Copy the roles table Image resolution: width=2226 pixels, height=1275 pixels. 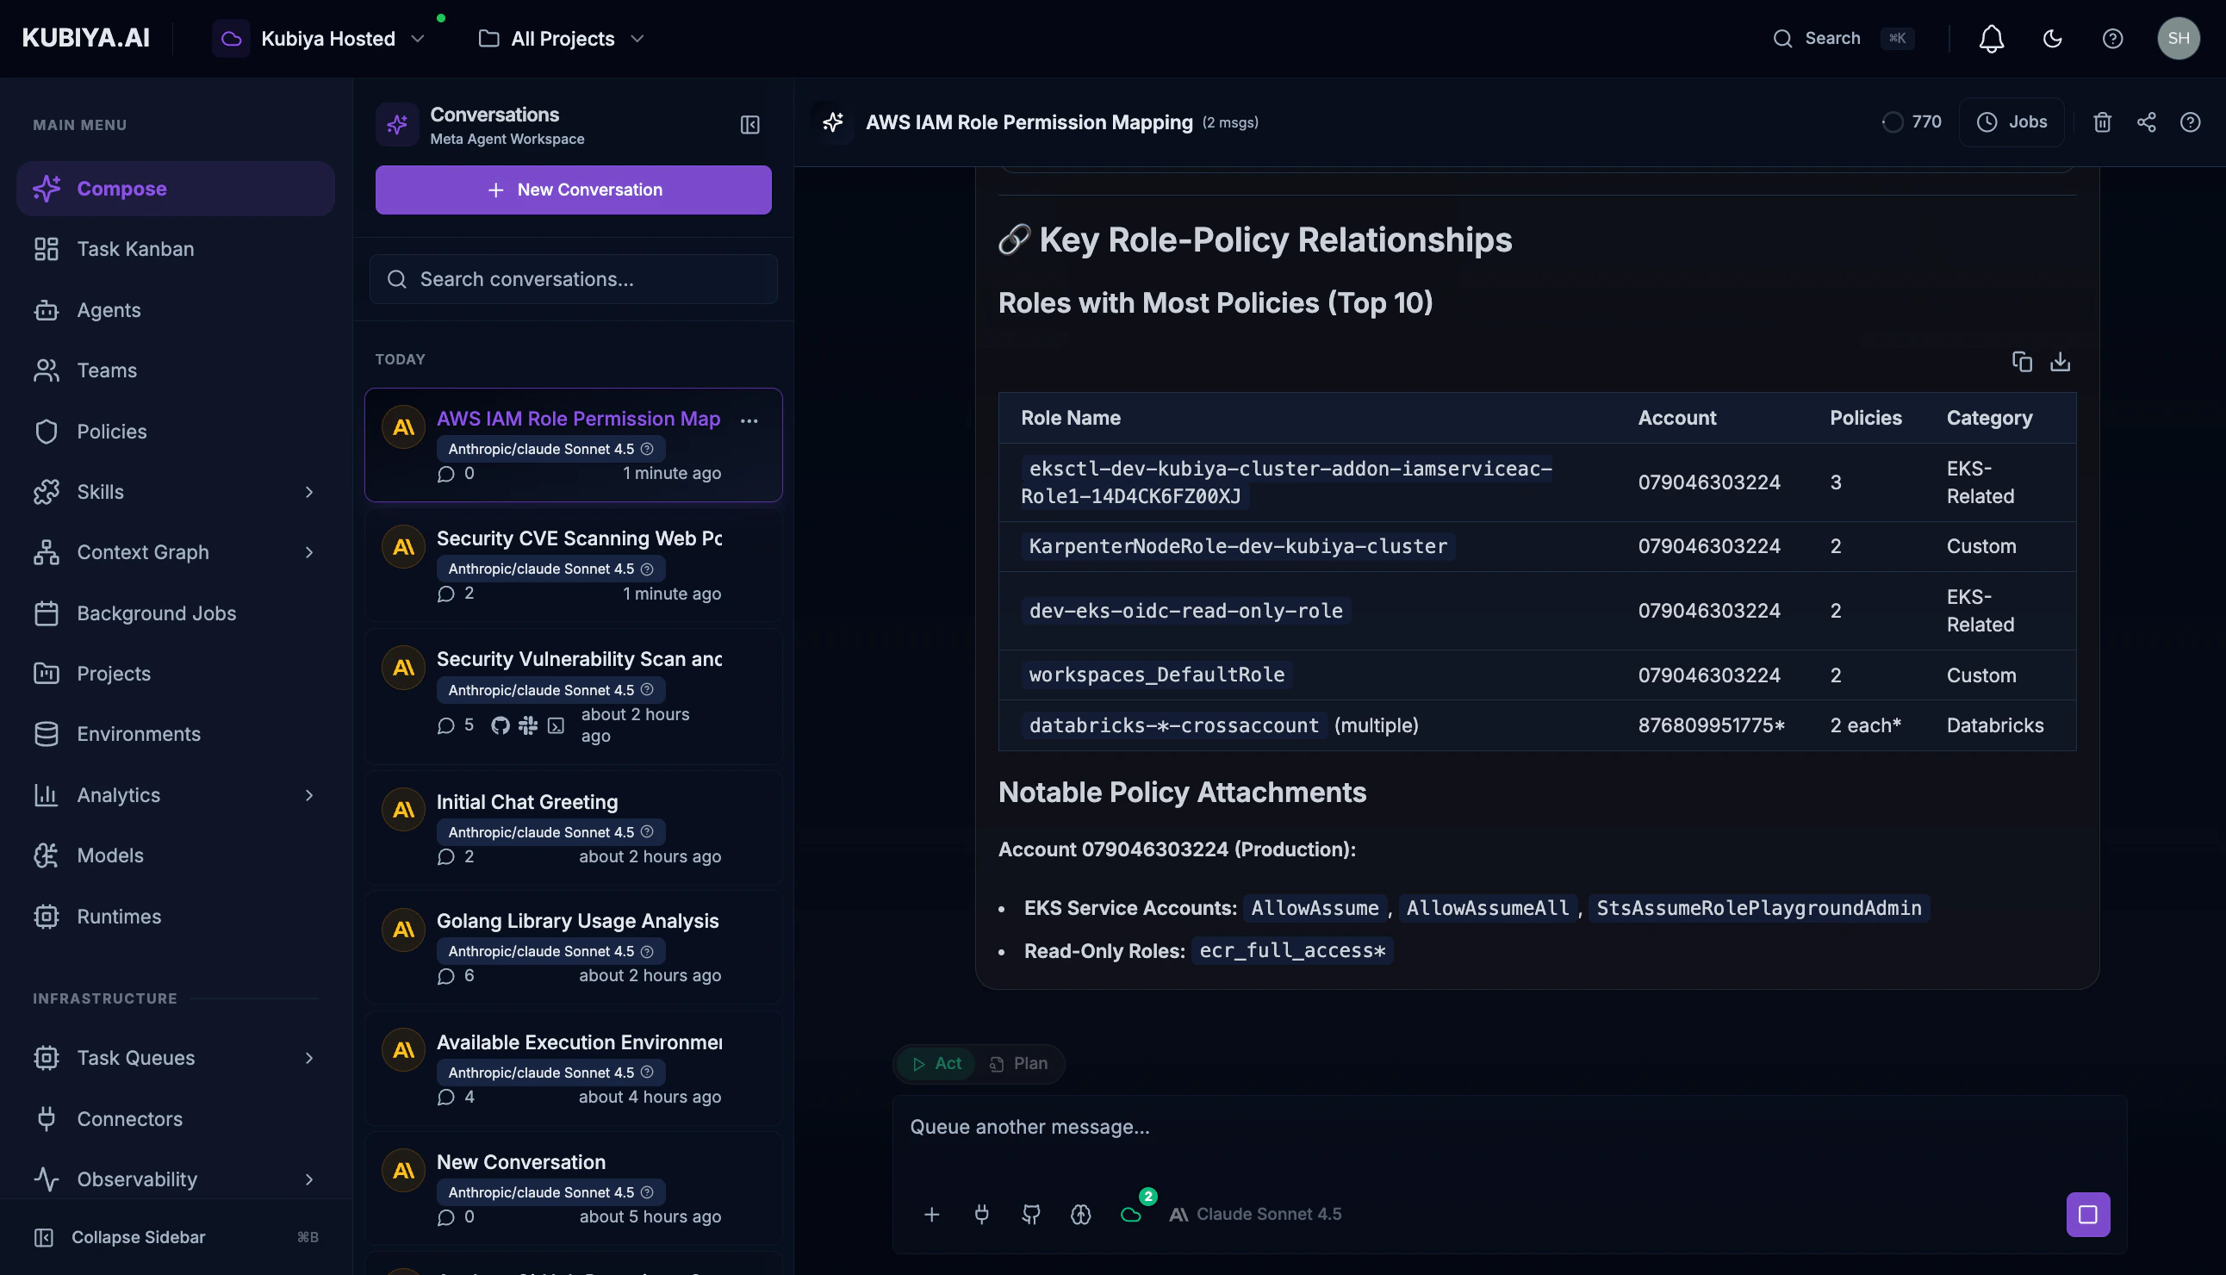pos(2022,362)
